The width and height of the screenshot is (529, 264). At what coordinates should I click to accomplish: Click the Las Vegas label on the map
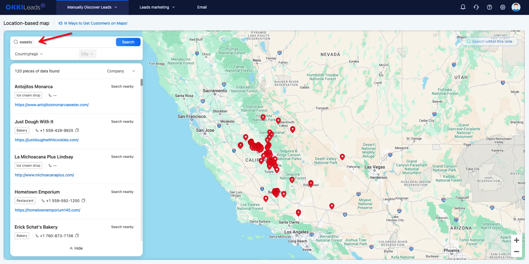click(x=375, y=167)
